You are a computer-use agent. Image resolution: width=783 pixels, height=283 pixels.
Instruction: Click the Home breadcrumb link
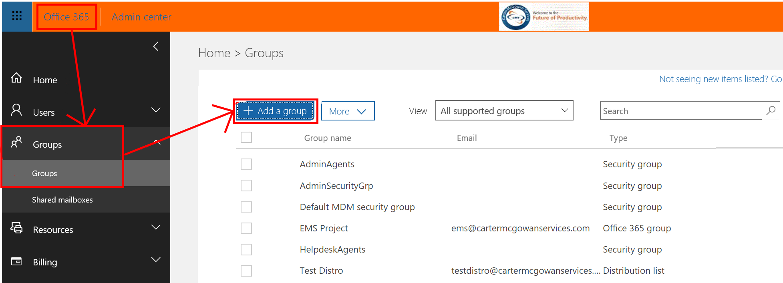point(214,53)
